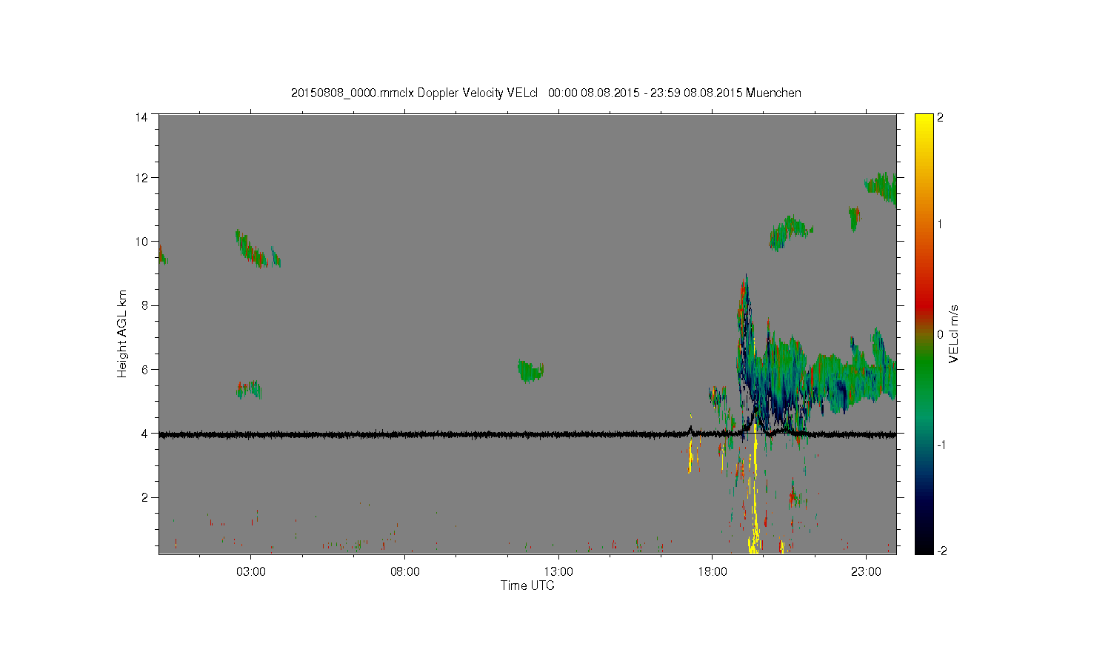
Task: Click the cloud patch at 10 km near 03:00
Action: click(257, 249)
